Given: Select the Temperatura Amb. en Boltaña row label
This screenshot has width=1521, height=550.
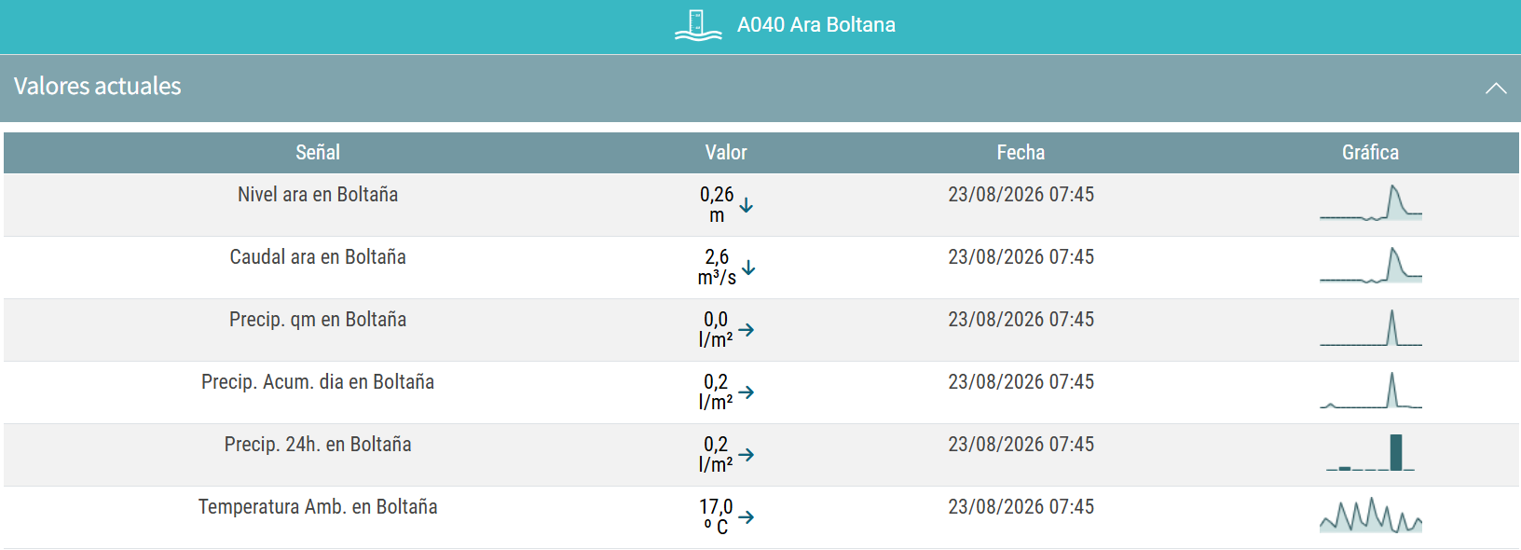Looking at the screenshot, I should tap(318, 507).
